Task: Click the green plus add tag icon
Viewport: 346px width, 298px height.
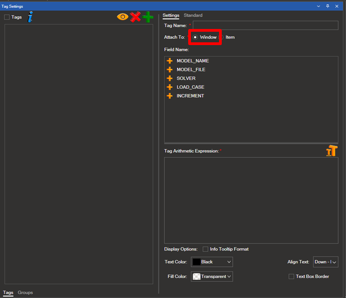Action: click(148, 17)
